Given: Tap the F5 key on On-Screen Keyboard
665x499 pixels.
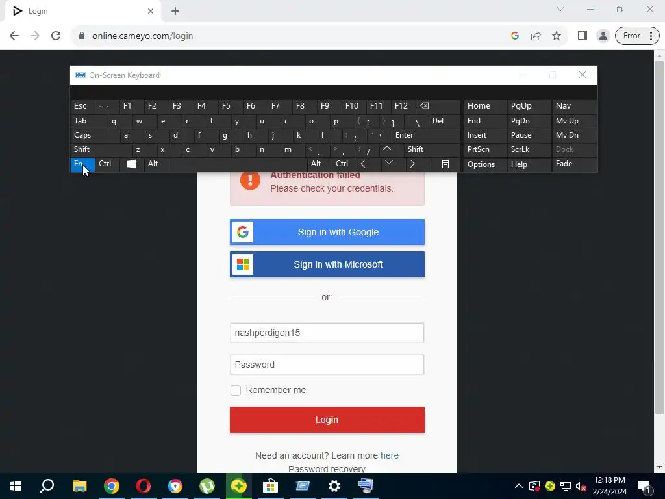Looking at the screenshot, I should coord(231,106).
